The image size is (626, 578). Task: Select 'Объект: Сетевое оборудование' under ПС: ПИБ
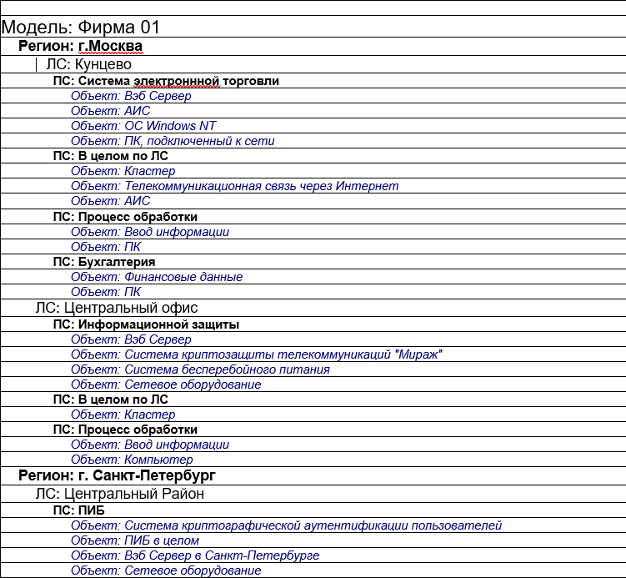(x=166, y=570)
